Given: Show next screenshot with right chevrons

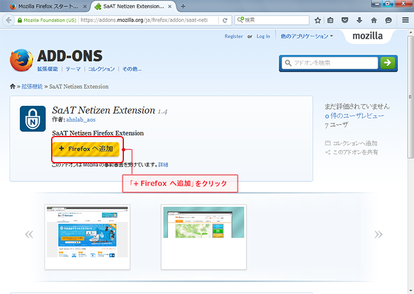Looking at the screenshot, I should [x=379, y=234].
